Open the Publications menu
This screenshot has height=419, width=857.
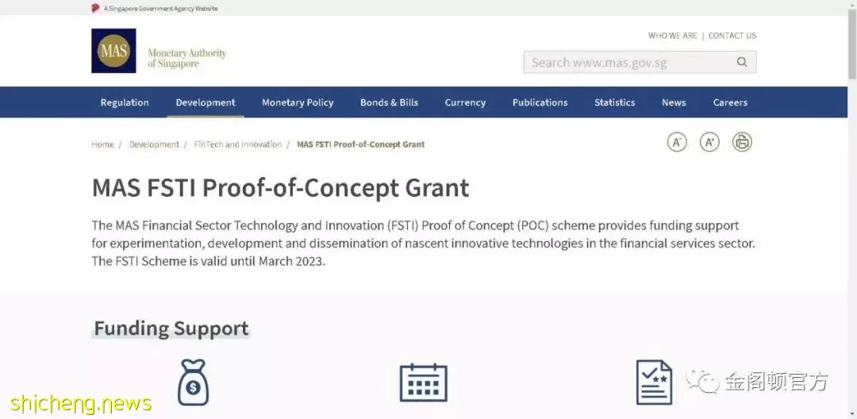pyautogui.click(x=540, y=102)
